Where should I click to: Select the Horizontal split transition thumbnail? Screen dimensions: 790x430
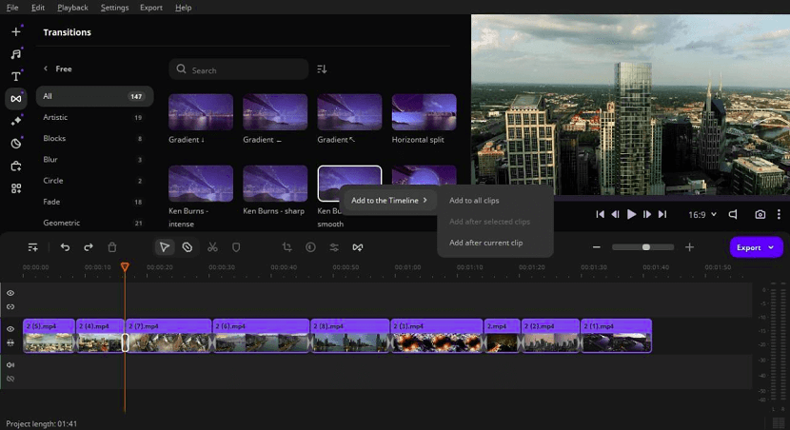(425, 111)
